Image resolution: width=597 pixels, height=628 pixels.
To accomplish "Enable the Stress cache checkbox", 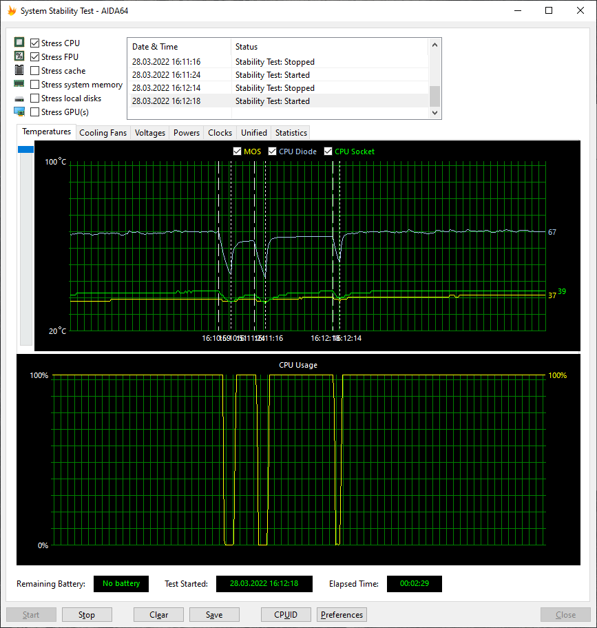I will point(35,70).
